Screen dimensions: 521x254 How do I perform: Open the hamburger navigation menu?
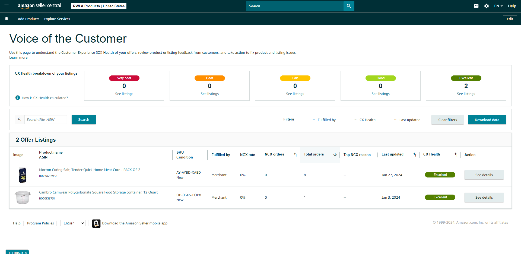click(x=7, y=6)
